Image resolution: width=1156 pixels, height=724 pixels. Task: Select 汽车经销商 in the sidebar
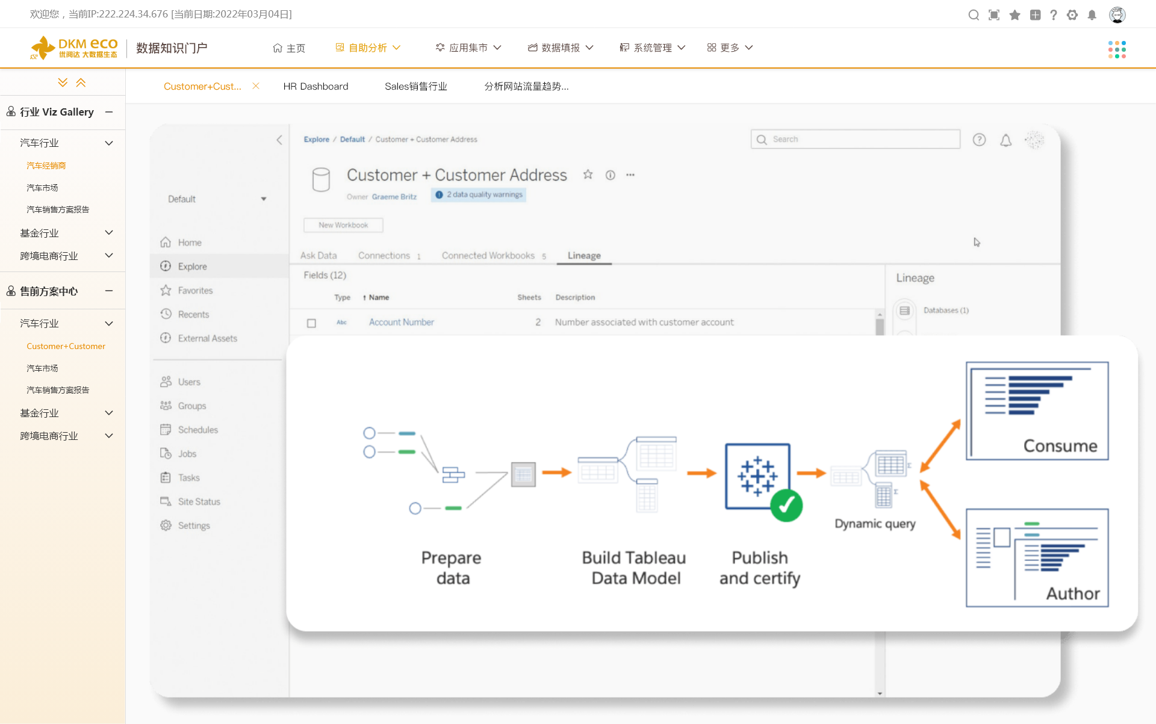46,166
